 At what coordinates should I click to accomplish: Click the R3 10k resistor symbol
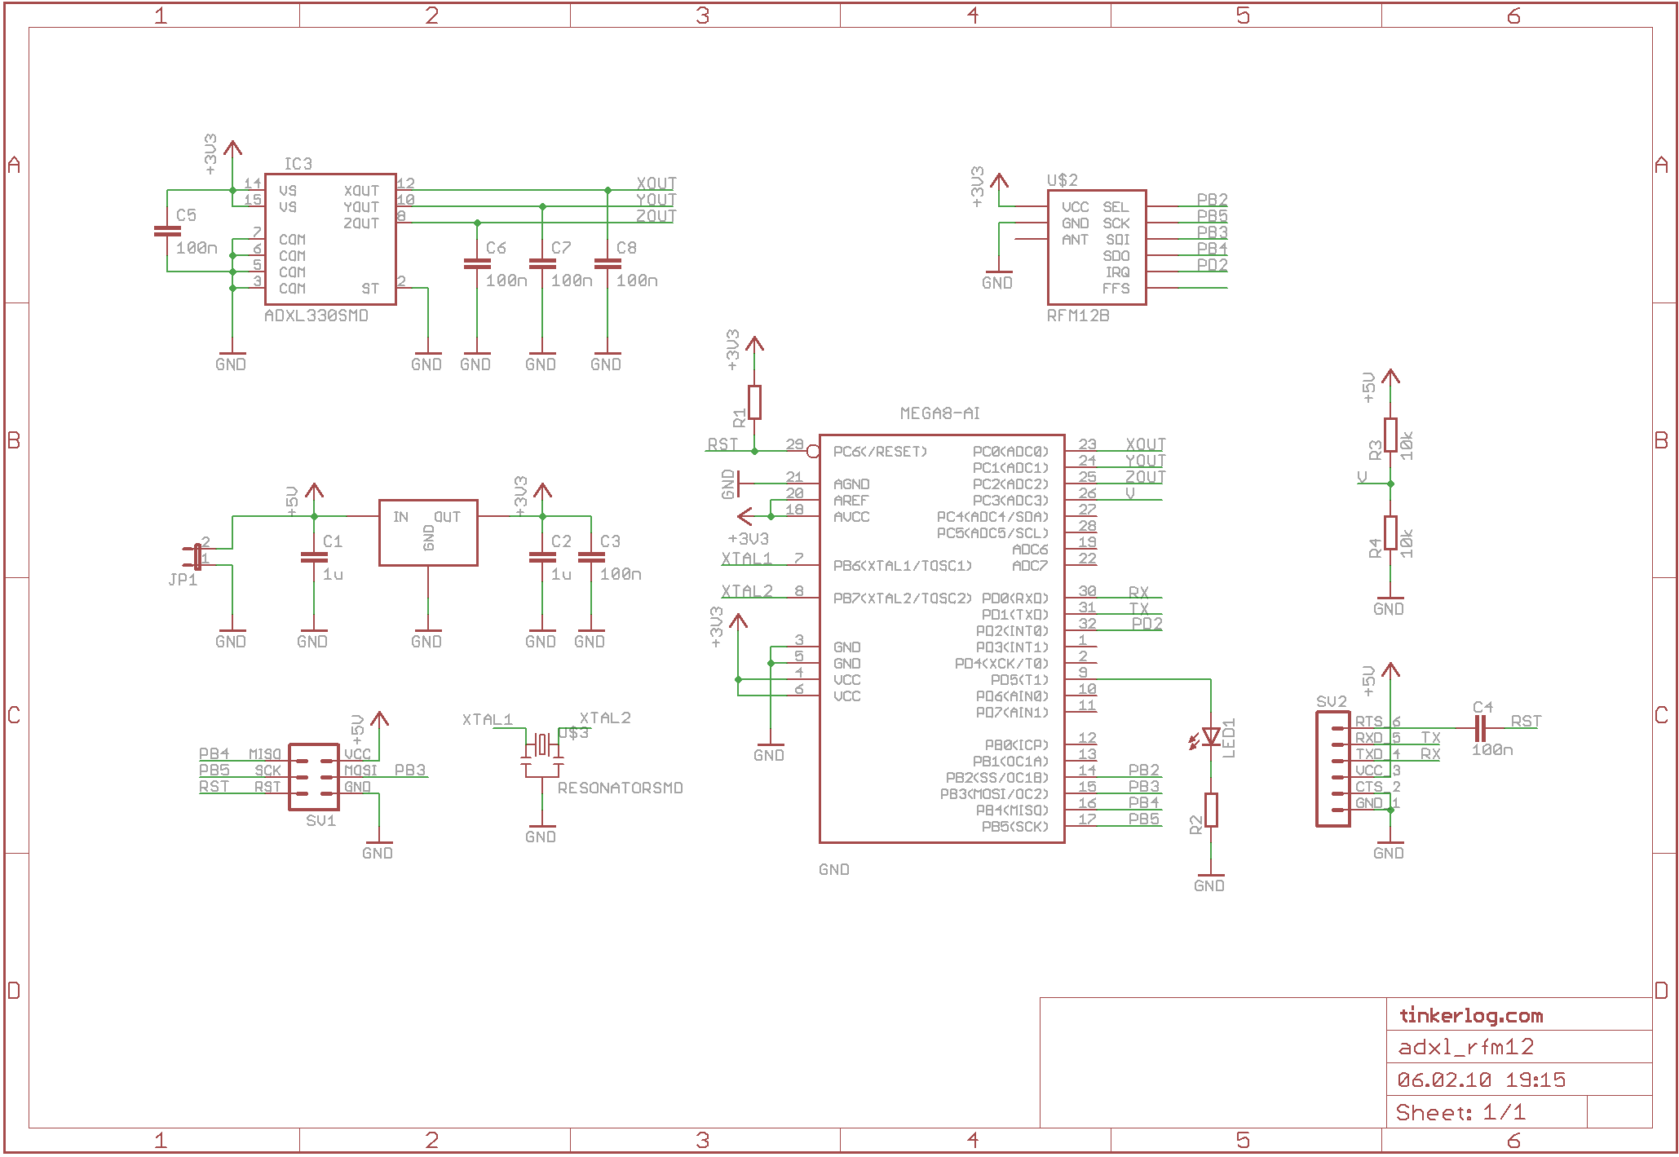click(x=1390, y=435)
